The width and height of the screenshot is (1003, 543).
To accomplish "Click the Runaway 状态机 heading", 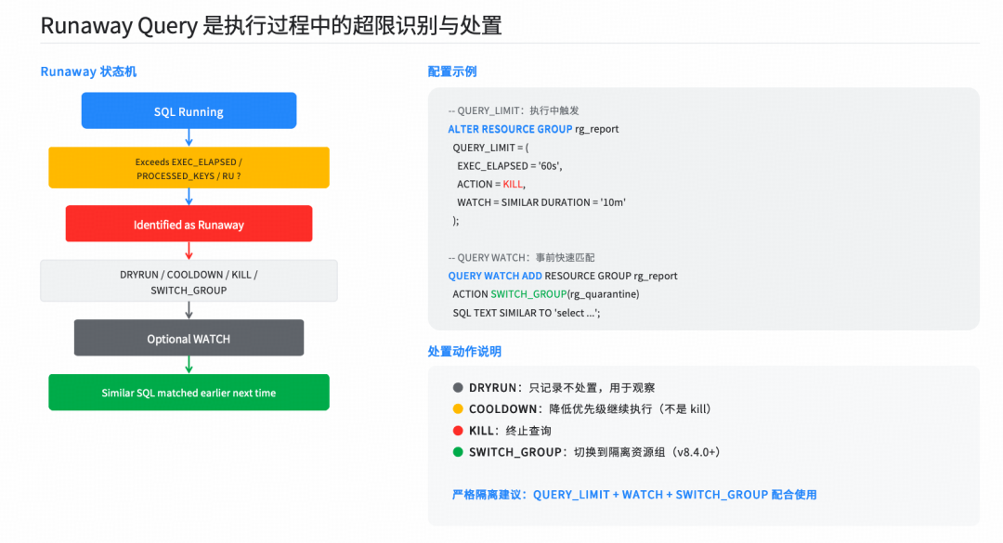I will point(88,71).
